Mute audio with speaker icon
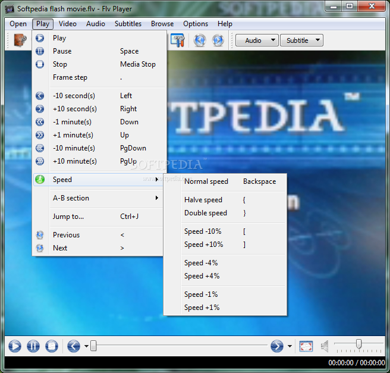Screen dimensions: 390x373 point(325,346)
